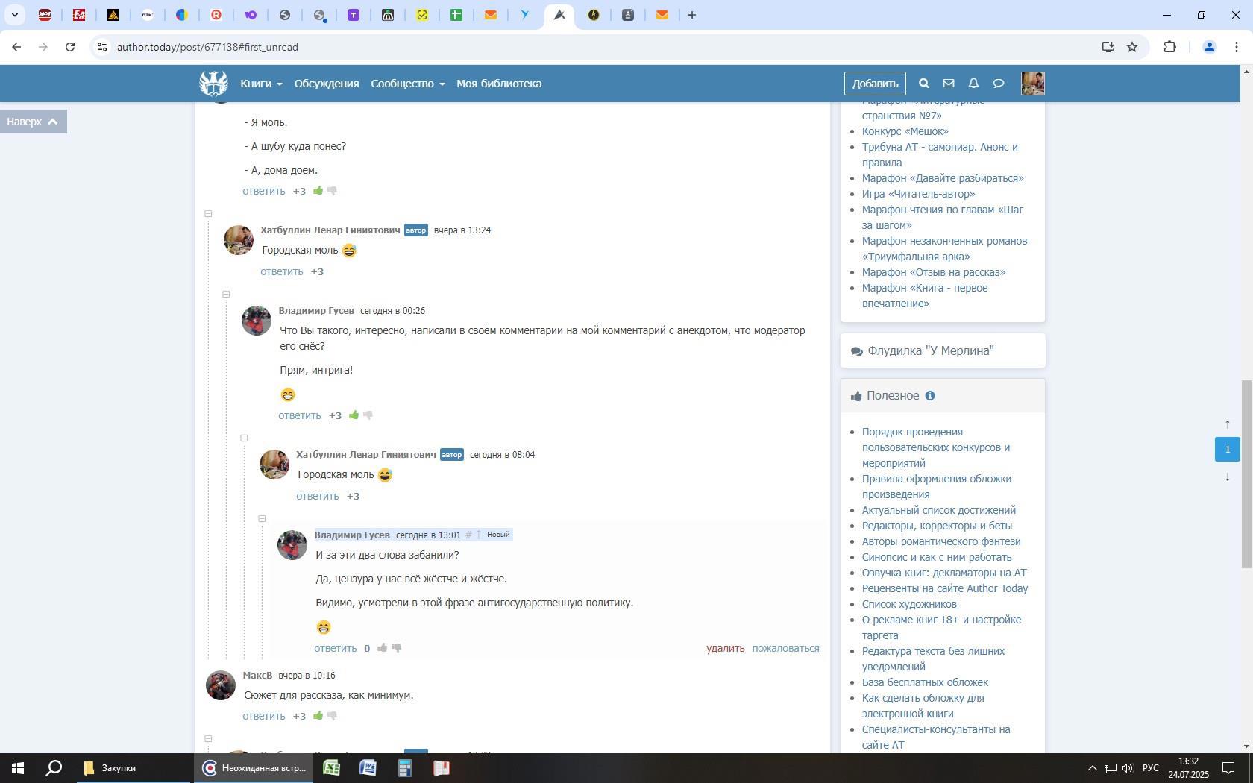Collapse the thread below МаксВ's comment
Image resolution: width=1253 pixels, height=783 pixels.
coord(208,739)
